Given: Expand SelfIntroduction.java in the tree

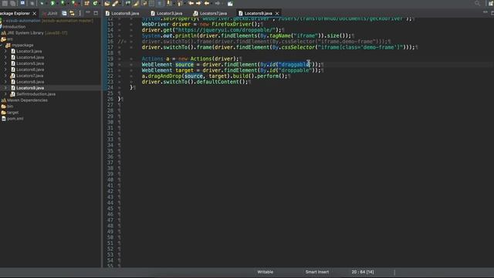Looking at the screenshot, I should (x=5, y=94).
